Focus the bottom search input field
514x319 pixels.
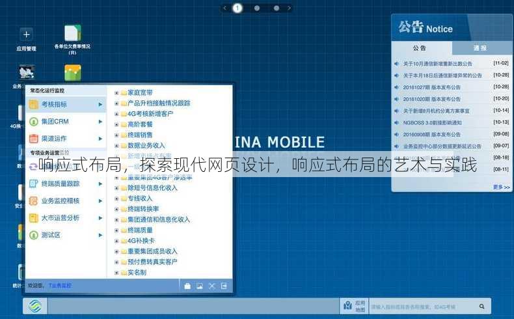tap(422, 306)
